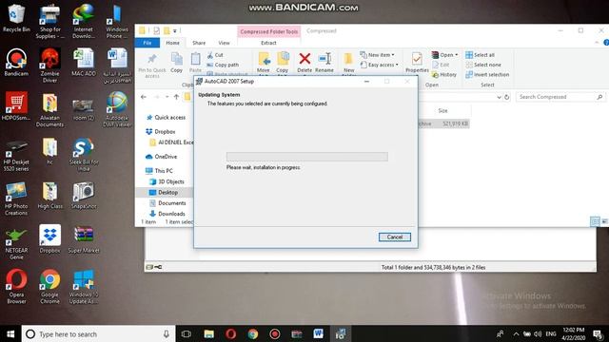Select the SnapaShot desktop icon
Screen dimensions: 609x342
84,195
